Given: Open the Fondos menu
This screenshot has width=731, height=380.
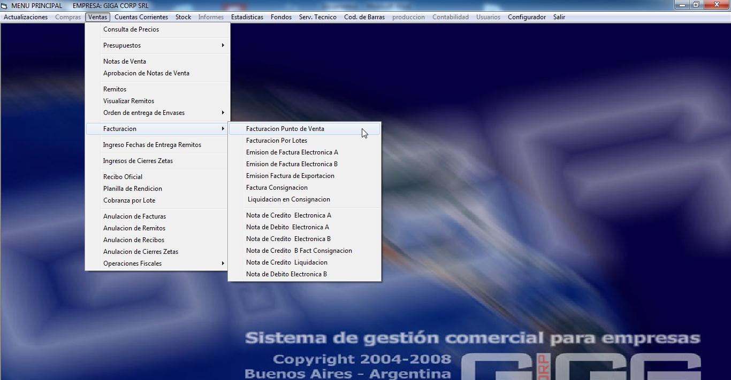Looking at the screenshot, I should pyautogui.click(x=281, y=17).
